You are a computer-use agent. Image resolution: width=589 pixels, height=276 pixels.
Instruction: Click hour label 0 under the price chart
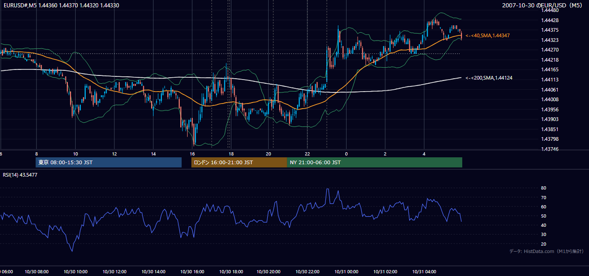pos(346,154)
